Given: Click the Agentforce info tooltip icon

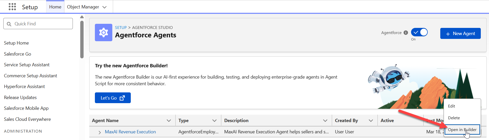Looking at the screenshot, I should tap(406, 33).
